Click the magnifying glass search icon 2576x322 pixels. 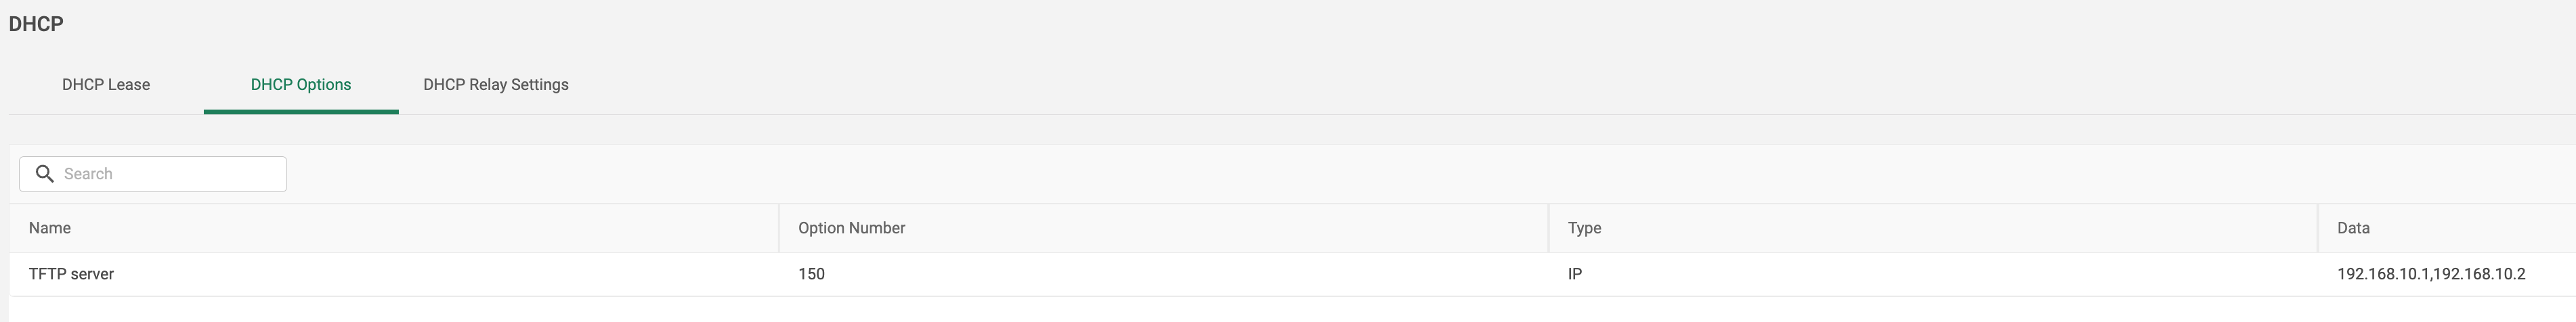45,174
